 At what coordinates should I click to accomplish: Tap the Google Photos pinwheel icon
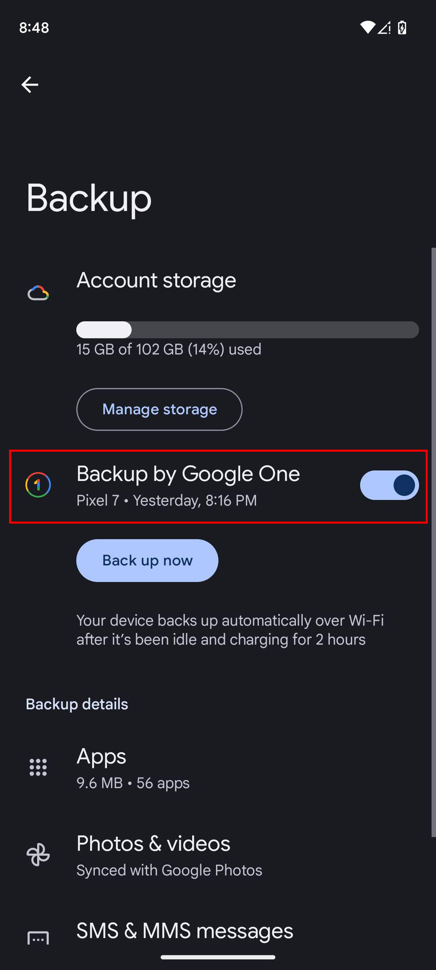click(x=38, y=855)
